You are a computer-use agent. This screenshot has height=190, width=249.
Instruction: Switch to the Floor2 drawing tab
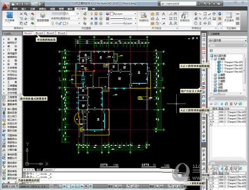(39, 33)
